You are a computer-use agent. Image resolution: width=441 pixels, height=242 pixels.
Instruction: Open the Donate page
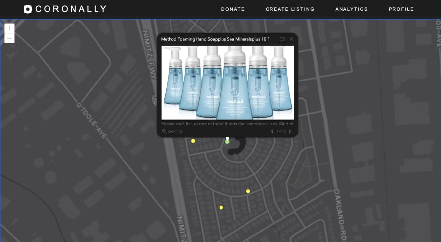click(233, 9)
